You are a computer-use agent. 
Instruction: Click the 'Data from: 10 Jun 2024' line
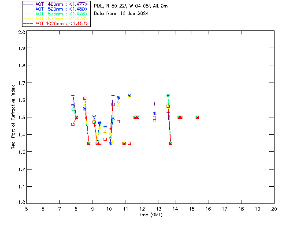click(x=121, y=13)
